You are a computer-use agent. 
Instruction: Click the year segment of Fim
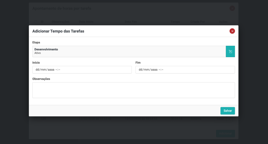coord(153,69)
